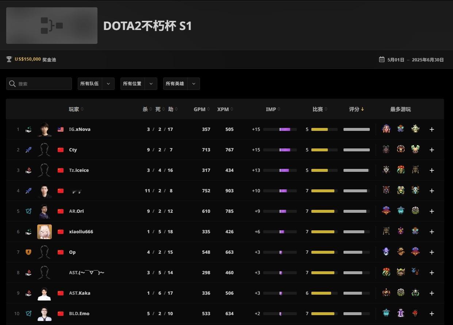Click AR.Ori's grey rating bar
453x325 pixels.
[357, 211]
